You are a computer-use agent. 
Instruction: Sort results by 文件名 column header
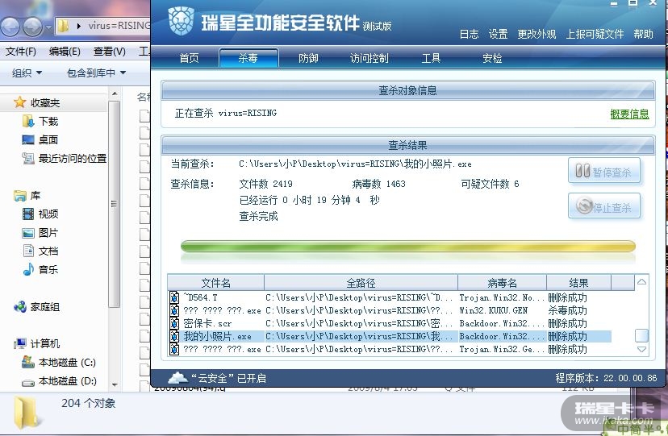point(215,283)
